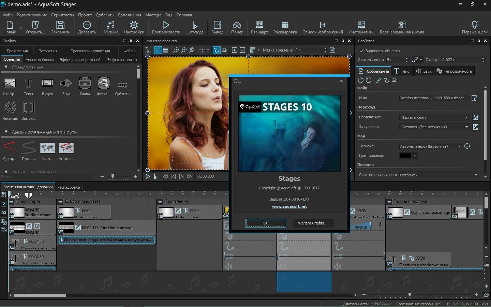The width and height of the screenshot is (491, 307).
Task: Click the Добавить plus toolbar icon
Action: [87, 27]
